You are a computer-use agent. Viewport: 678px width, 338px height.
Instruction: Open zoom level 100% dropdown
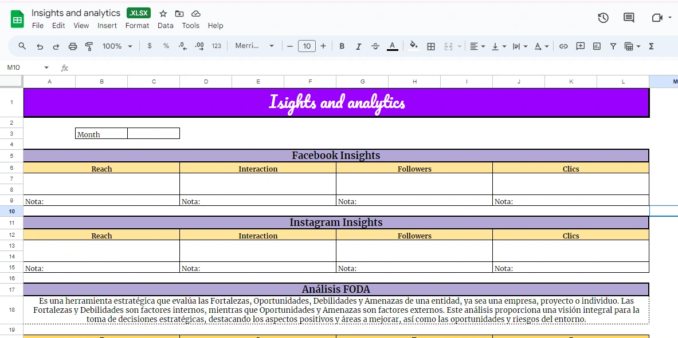coord(117,46)
